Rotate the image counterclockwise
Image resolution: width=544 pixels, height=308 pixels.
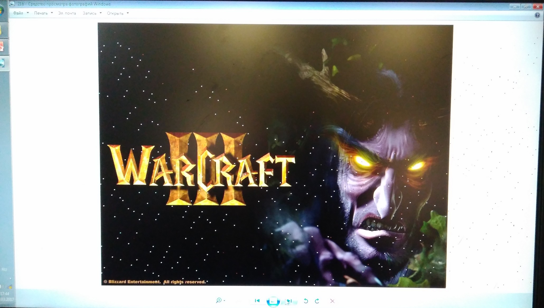pos(306,301)
